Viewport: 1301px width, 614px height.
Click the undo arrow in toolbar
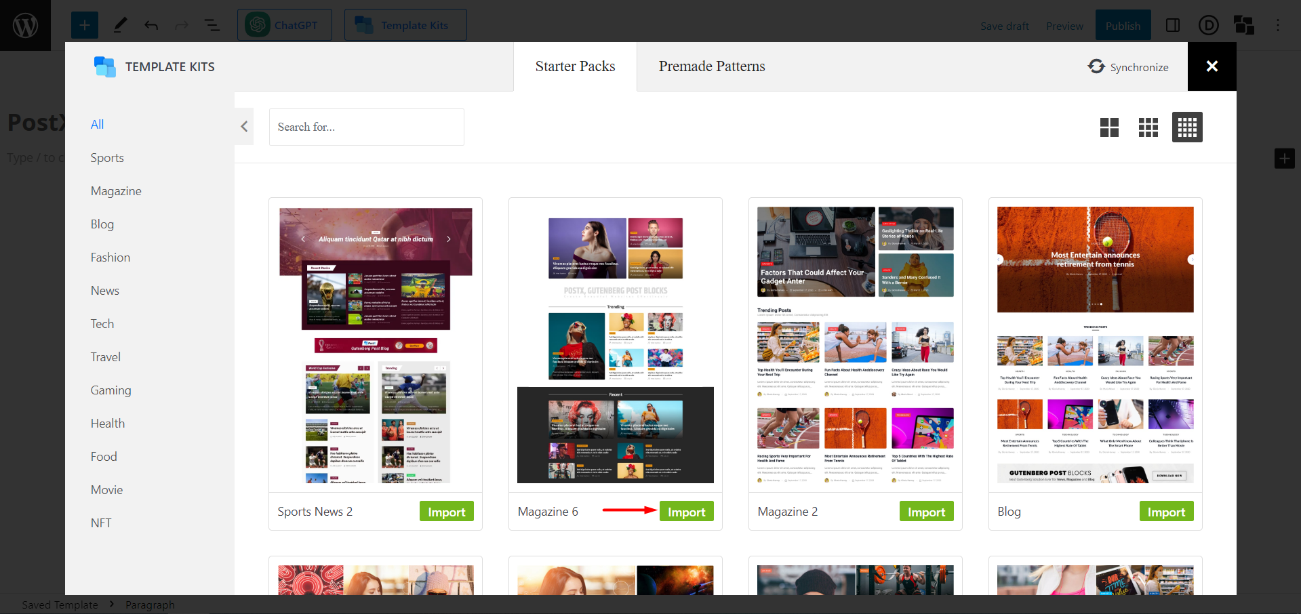click(151, 25)
